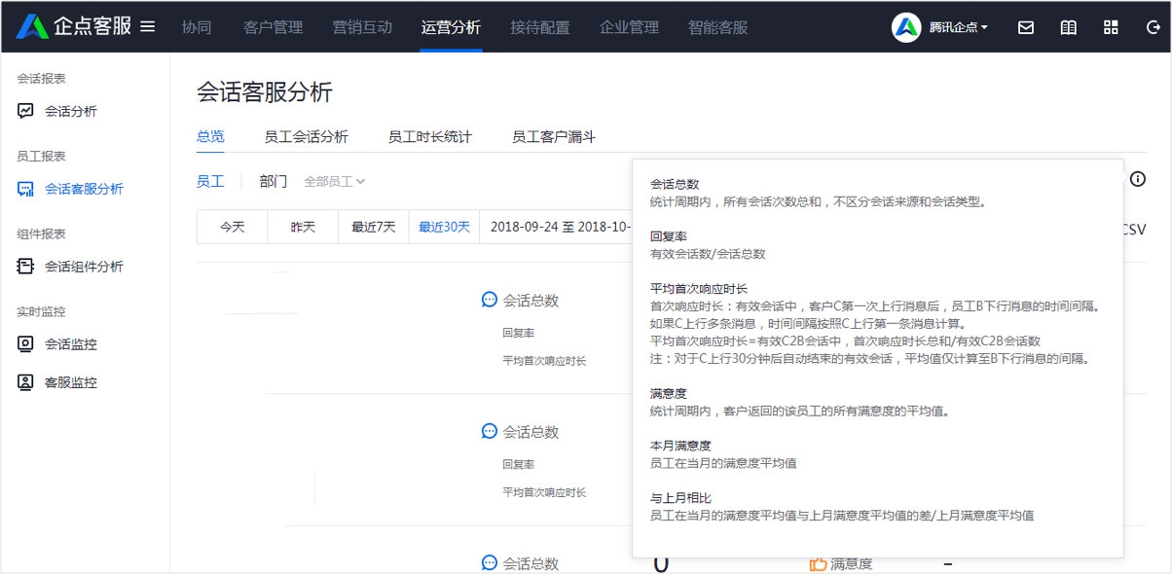
Task: Click the info circle icon at right
Action: click(x=1137, y=179)
